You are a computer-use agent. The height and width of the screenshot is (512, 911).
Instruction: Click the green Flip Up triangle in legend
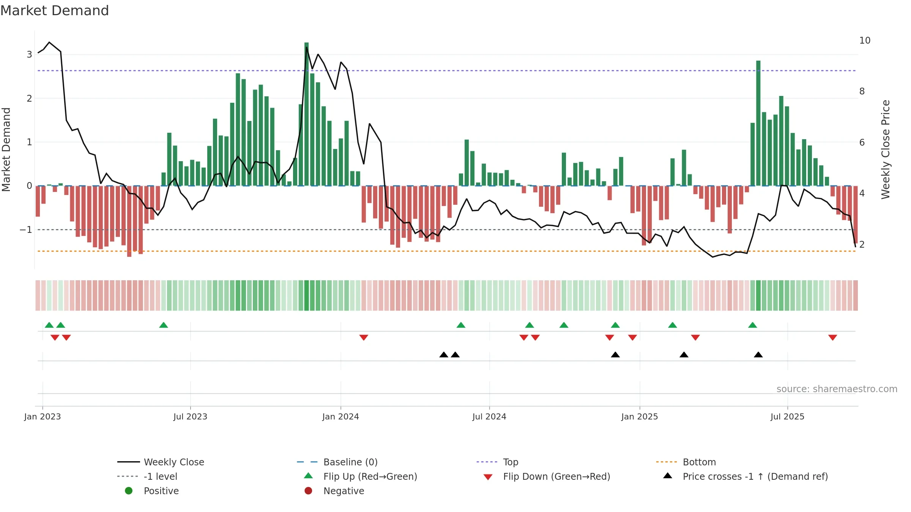(309, 476)
